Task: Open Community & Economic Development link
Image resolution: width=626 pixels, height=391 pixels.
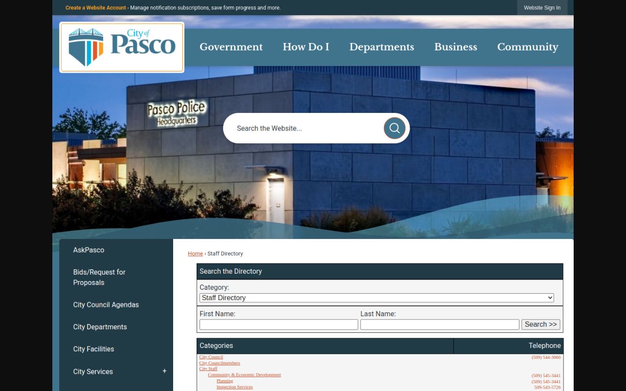Action: (x=245, y=375)
